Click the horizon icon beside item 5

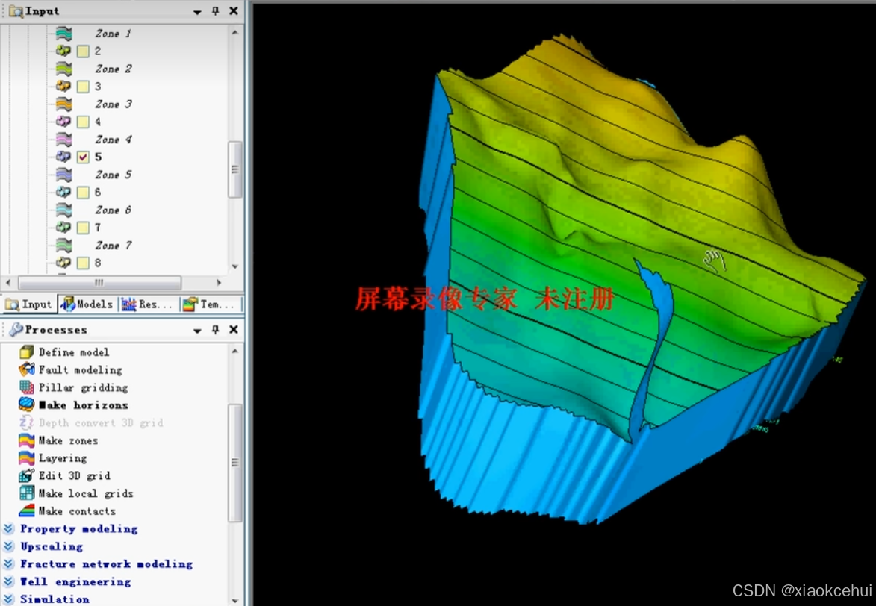click(x=63, y=157)
